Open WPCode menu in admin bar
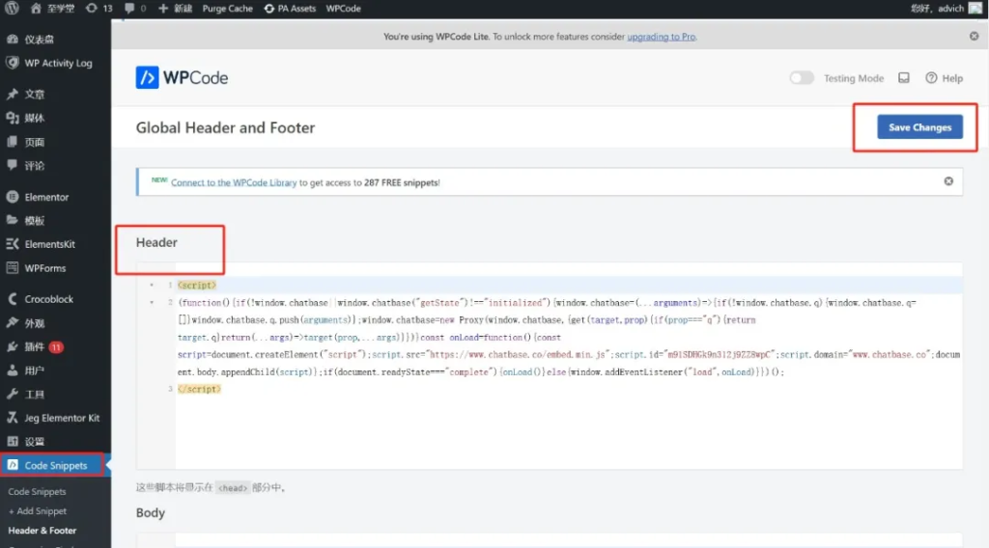 pyautogui.click(x=343, y=8)
